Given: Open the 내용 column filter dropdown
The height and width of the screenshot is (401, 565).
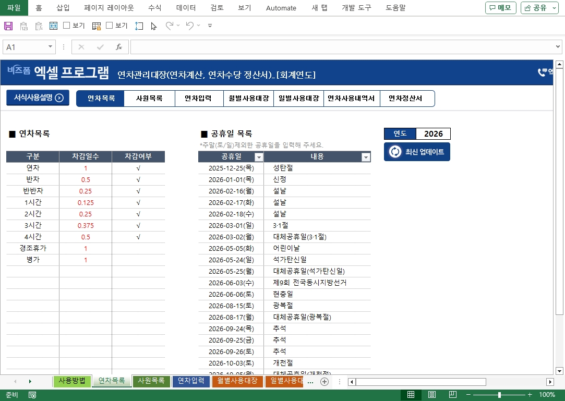Looking at the screenshot, I should tap(366, 157).
